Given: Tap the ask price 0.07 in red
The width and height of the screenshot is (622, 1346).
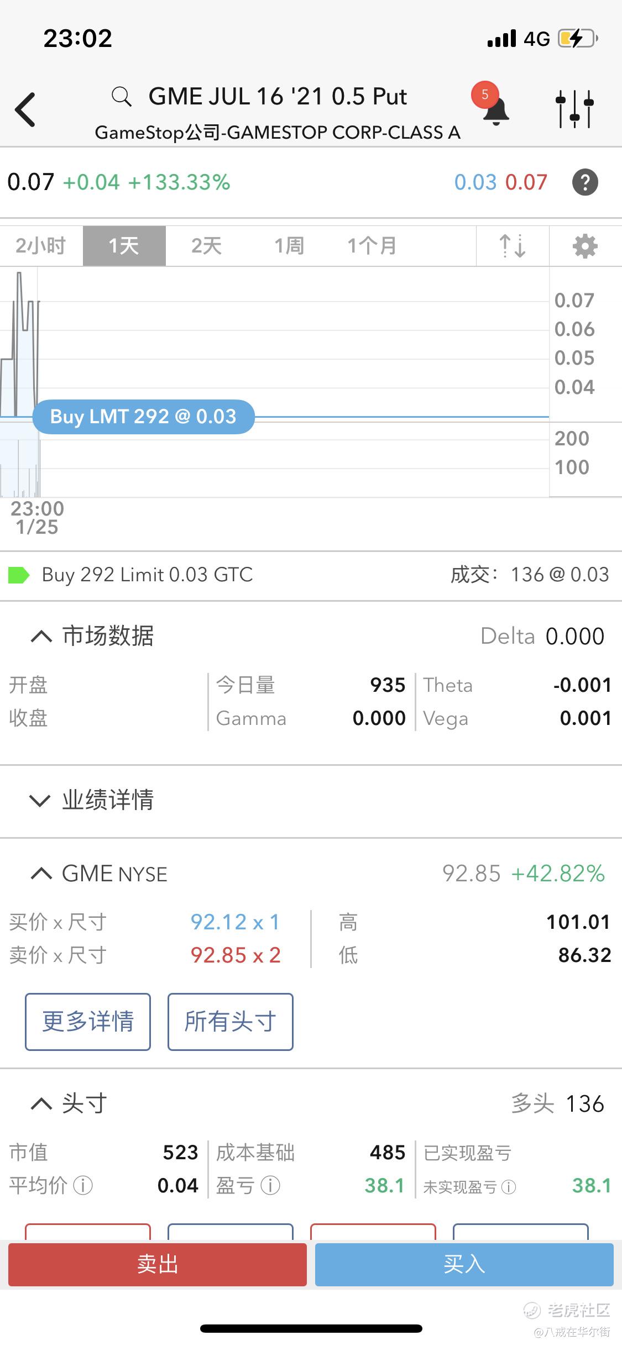Looking at the screenshot, I should pos(526,182).
